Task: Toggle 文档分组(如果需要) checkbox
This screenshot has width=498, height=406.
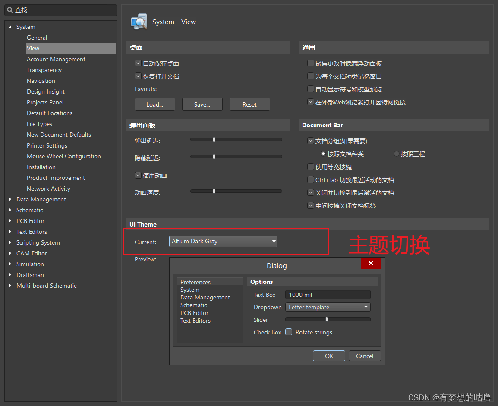Action: click(311, 141)
